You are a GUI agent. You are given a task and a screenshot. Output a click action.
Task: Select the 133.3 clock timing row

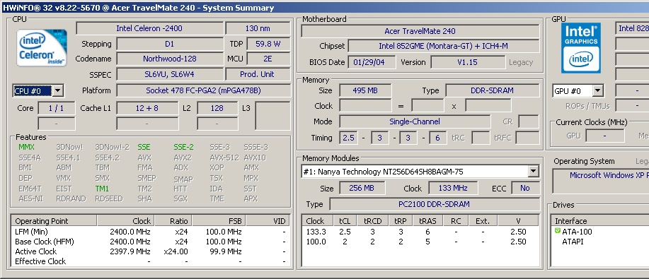pyautogui.click(x=420, y=232)
